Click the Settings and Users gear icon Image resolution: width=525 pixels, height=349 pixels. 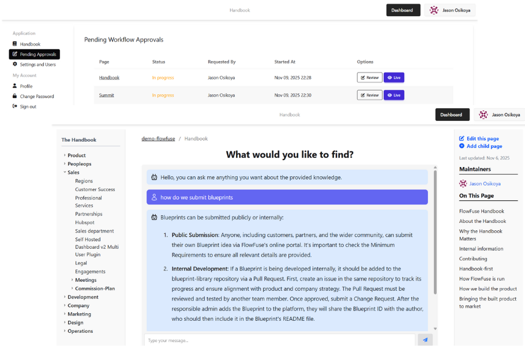tap(15, 65)
